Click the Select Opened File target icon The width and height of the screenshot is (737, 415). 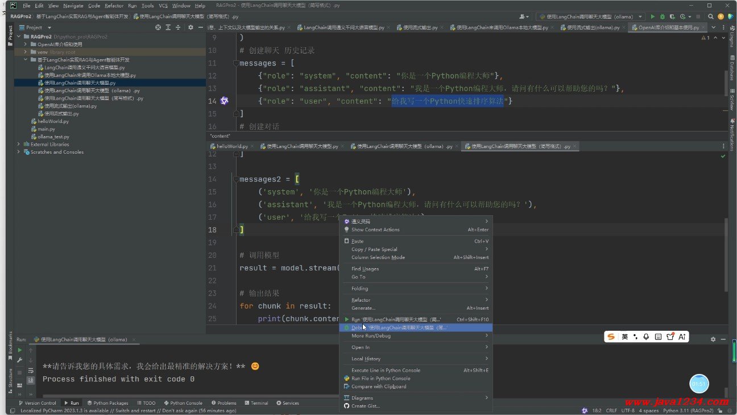pyautogui.click(x=158, y=27)
